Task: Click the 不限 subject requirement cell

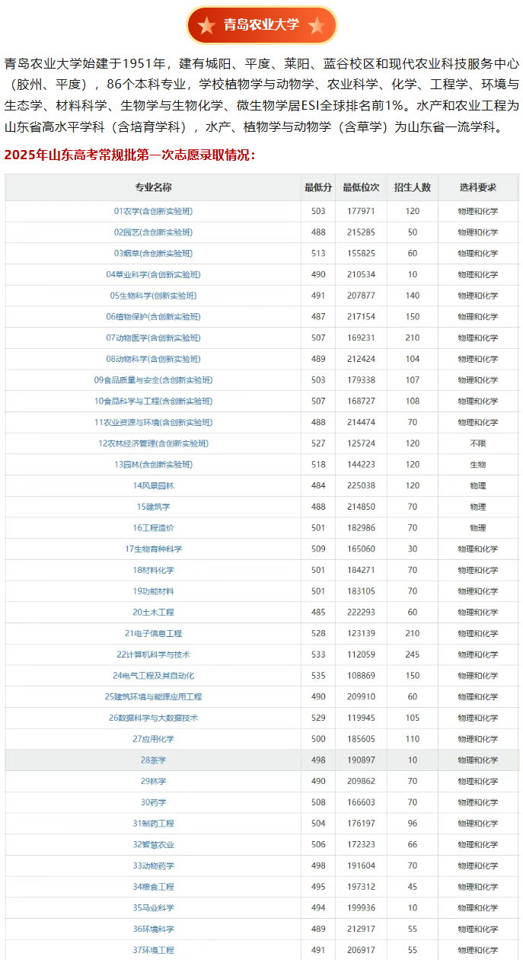Action: (x=478, y=443)
